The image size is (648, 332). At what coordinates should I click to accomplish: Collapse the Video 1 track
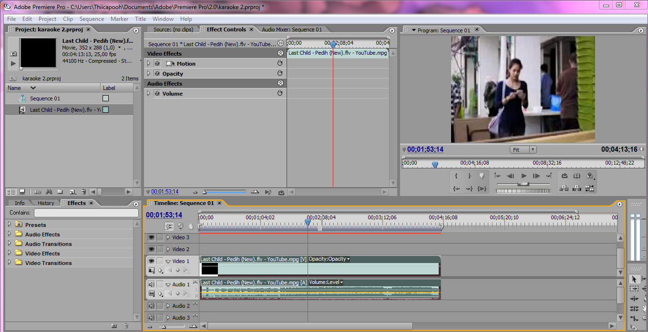point(167,261)
